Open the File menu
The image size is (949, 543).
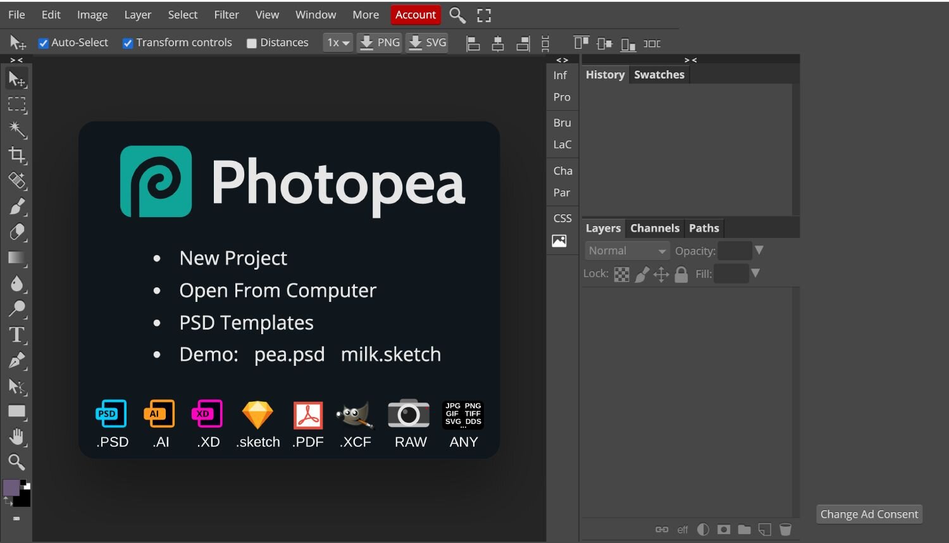point(16,15)
